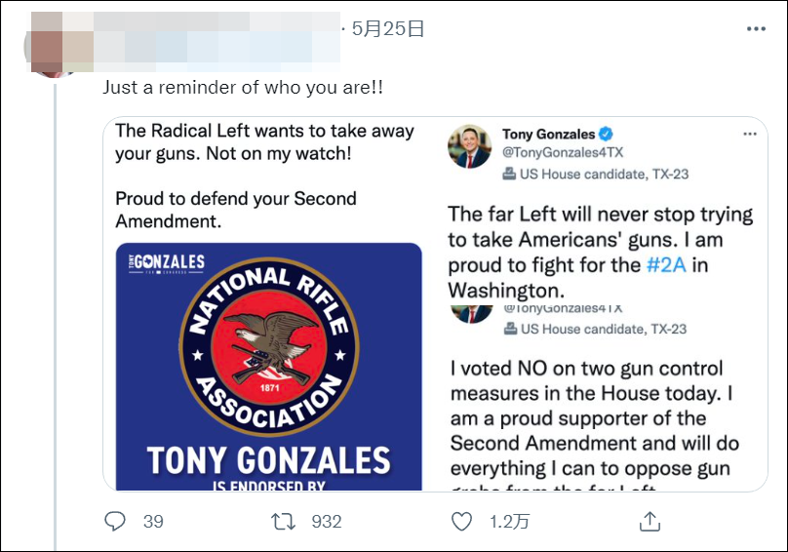Screen dimensions: 788x552
Task: Expand the embedded Tony Gonzales tweet options
Action: 749,134
